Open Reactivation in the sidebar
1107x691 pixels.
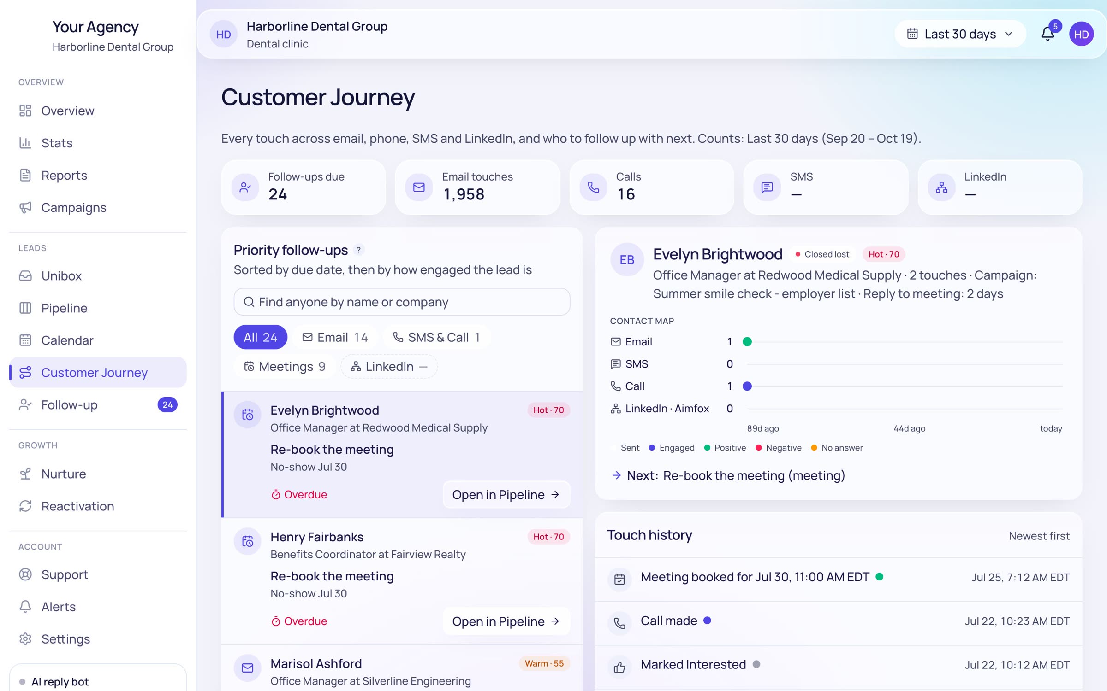(x=98, y=506)
